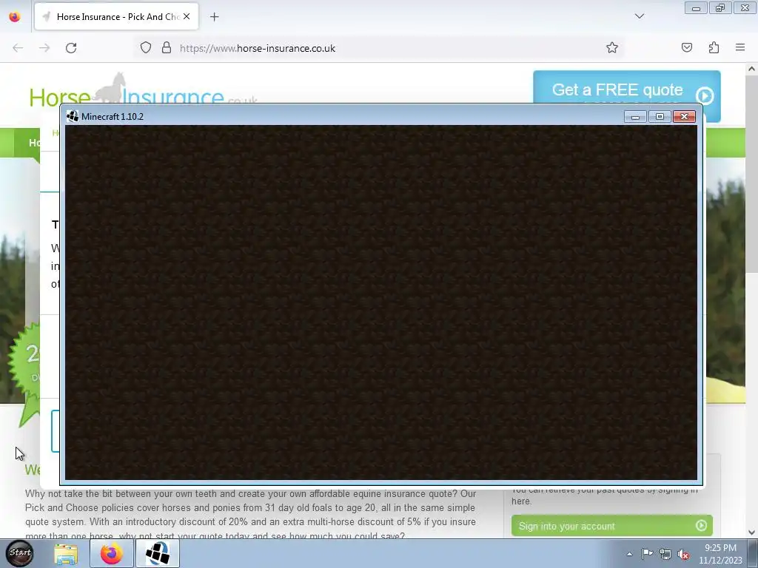Click the arrow icon on FREE quote banner

pyautogui.click(x=705, y=95)
